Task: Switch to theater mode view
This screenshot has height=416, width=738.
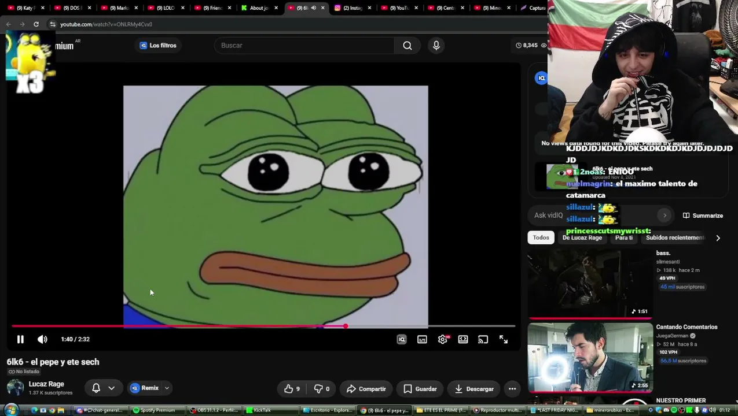Action: 463,340
